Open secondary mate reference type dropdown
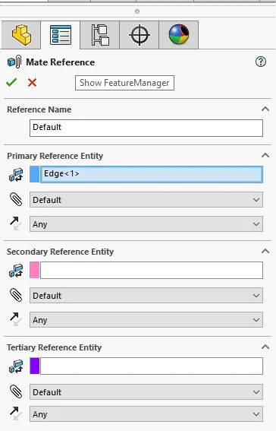This screenshot has height=431, width=276. (x=146, y=296)
